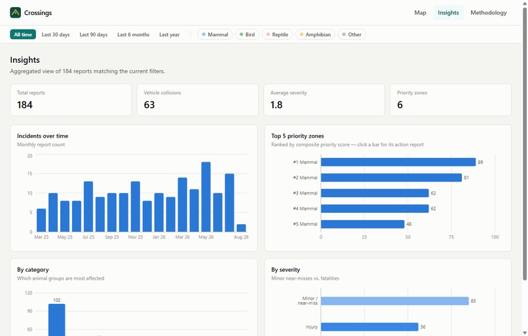
Task: Filter by Last 6 months
Action: click(x=134, y=34)
